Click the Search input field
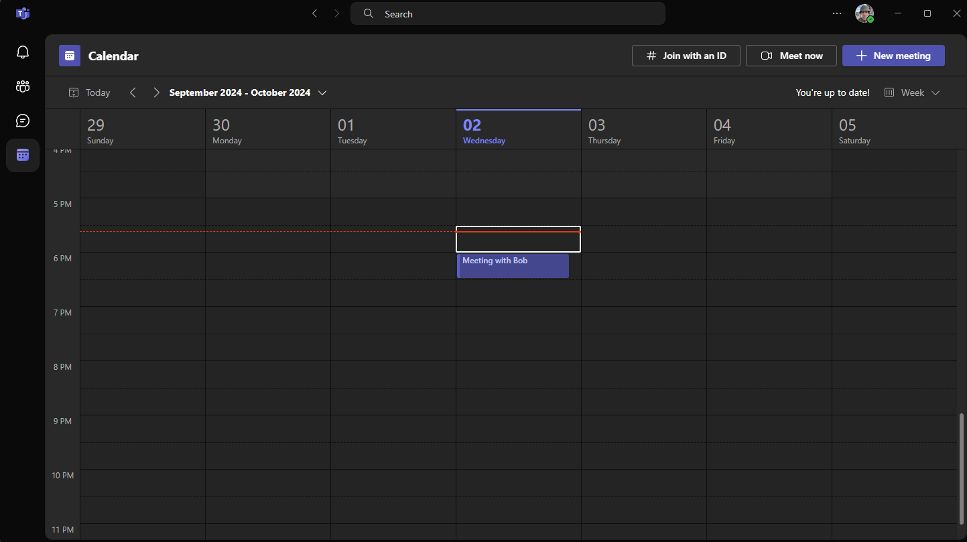Screen dimensions: 967x542 click(x=507, y=14)
